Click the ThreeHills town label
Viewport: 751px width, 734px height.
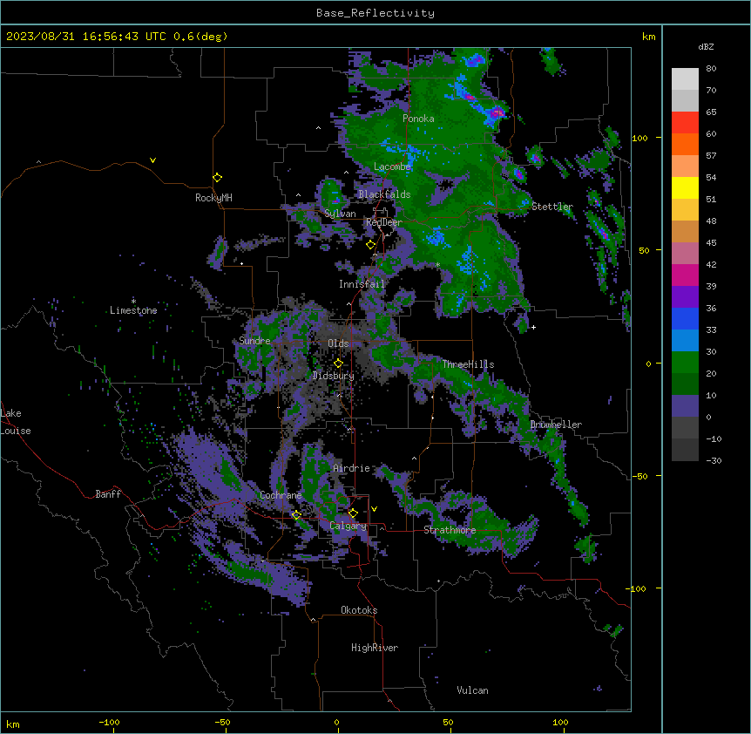click(468, 364)
